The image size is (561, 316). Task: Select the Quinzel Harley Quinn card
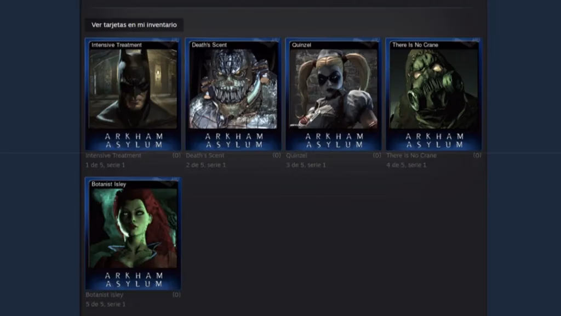pyautogui.click(x=334, y=94)
